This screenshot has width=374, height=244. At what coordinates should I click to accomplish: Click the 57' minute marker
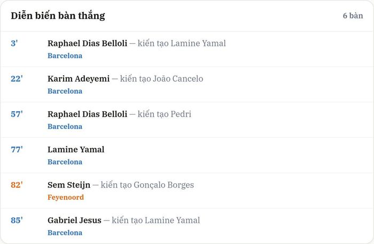click(17, 114)
